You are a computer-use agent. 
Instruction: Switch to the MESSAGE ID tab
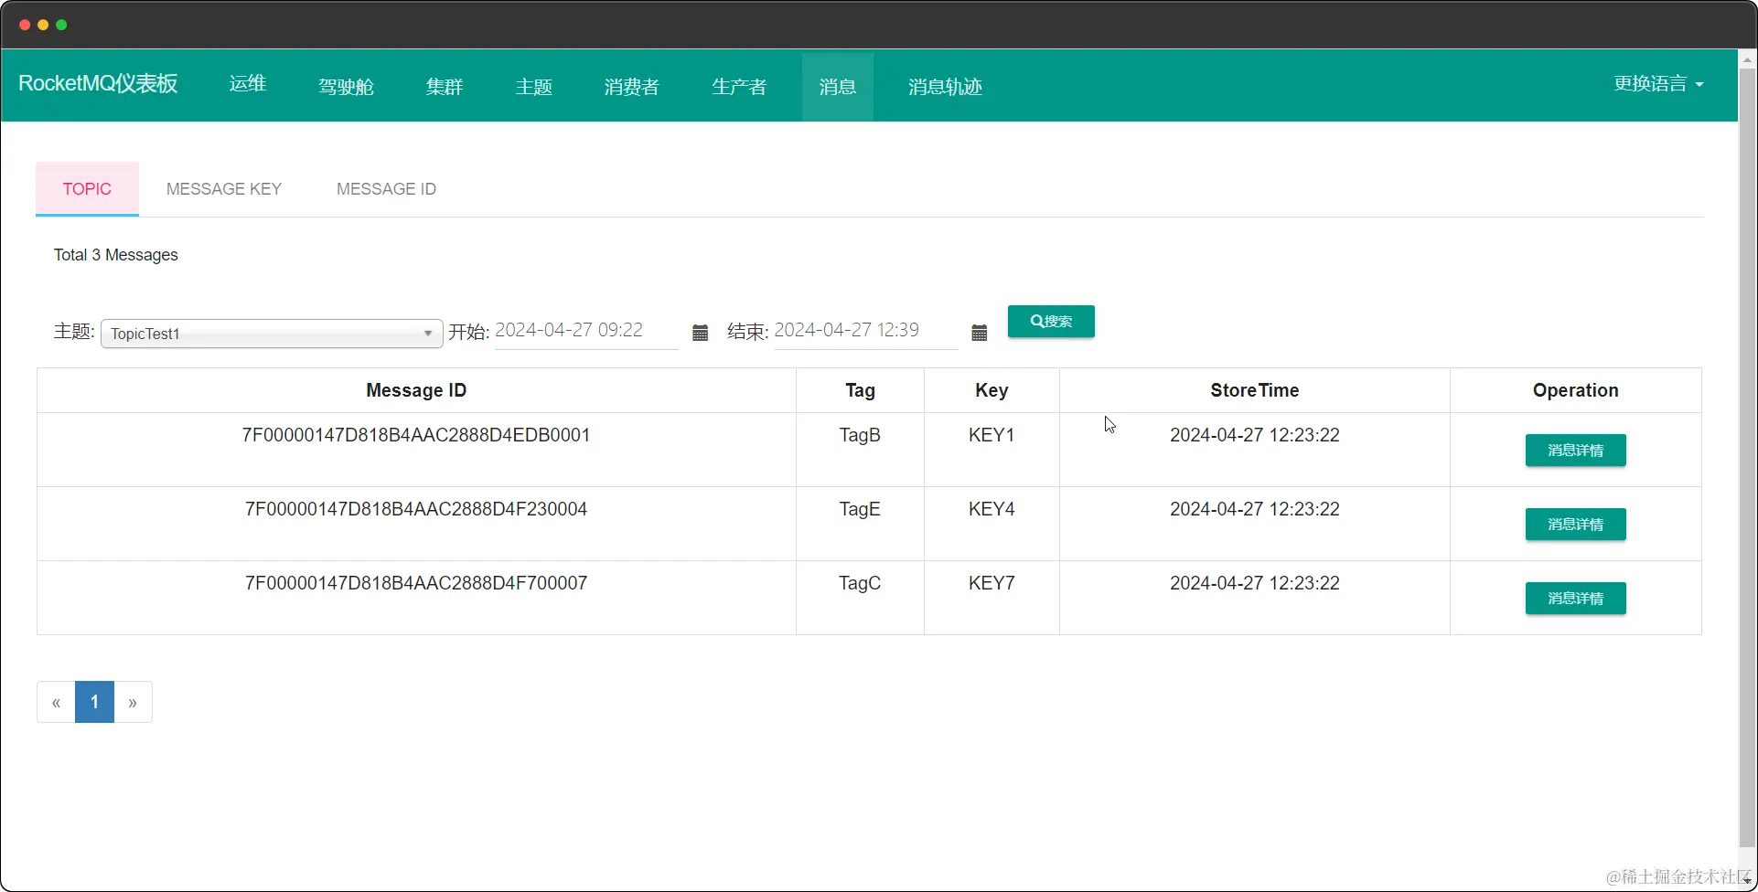[386, 189]
